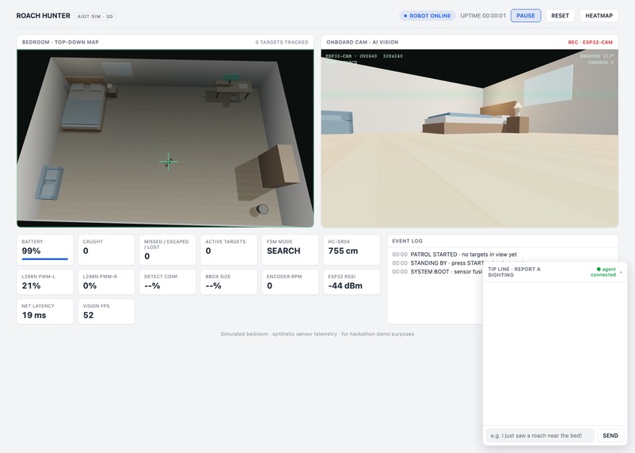This screenshot has width=635, height=453.
Task: Click the MISSED / ESCAPED / LOST card
Action: click(x=167, y=250)
